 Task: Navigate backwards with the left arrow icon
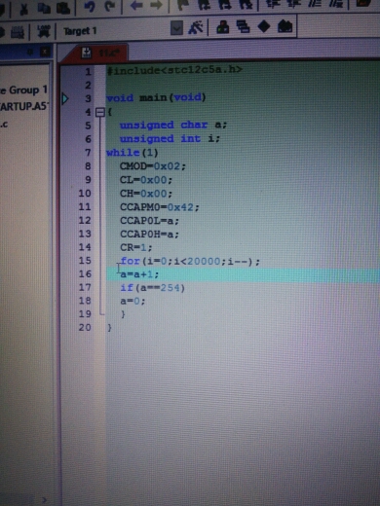(x=136, y=5)
